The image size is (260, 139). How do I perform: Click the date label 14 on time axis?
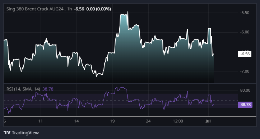[76, 121]
